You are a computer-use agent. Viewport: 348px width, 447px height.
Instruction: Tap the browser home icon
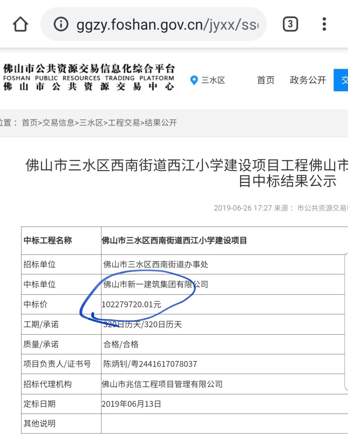pyautogui.click(x=20, y=24)
